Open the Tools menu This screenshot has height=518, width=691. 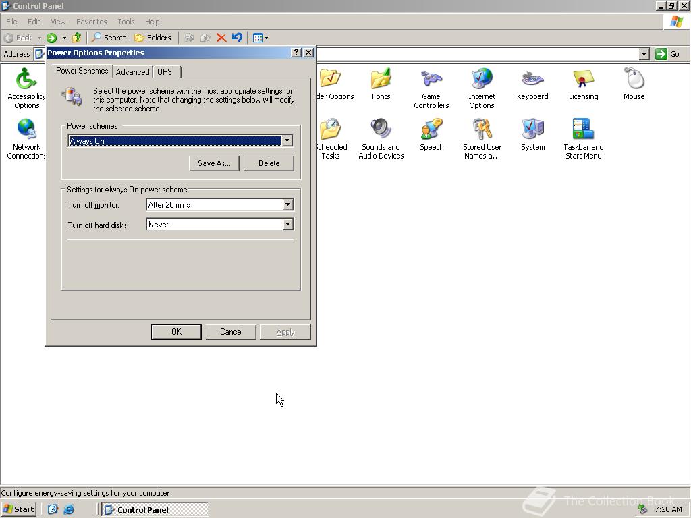click(x=126, y=22)
